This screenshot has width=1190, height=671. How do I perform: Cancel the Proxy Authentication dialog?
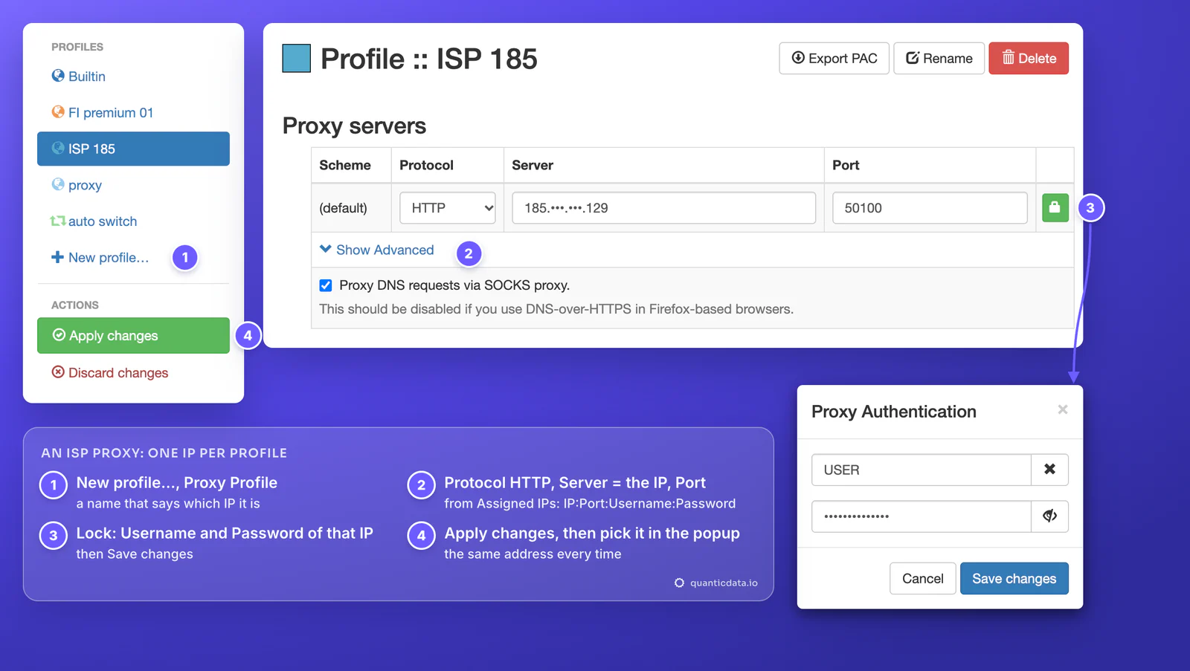[923, 579]
